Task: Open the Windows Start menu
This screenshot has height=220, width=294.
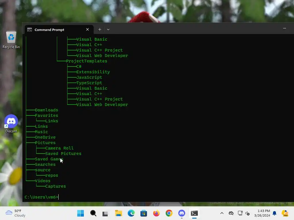Action: (81, 213)
